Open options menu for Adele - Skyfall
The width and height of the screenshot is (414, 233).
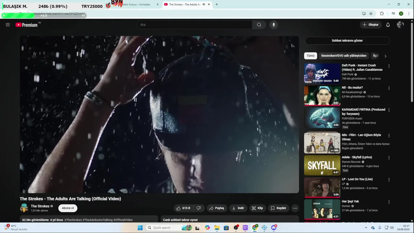tap(389, 158)
